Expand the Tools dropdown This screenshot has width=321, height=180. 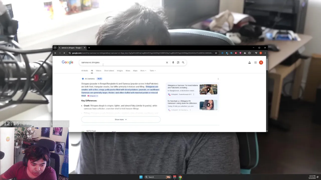[x=152, y=70]
